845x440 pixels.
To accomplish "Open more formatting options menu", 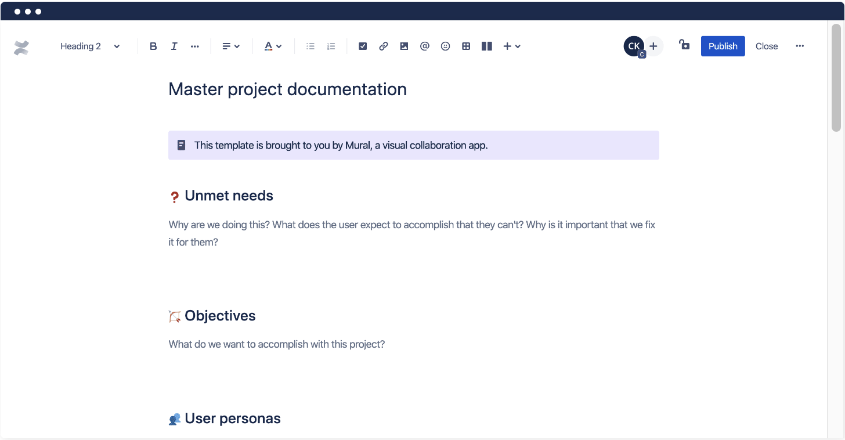I will (x=194, y=46).
